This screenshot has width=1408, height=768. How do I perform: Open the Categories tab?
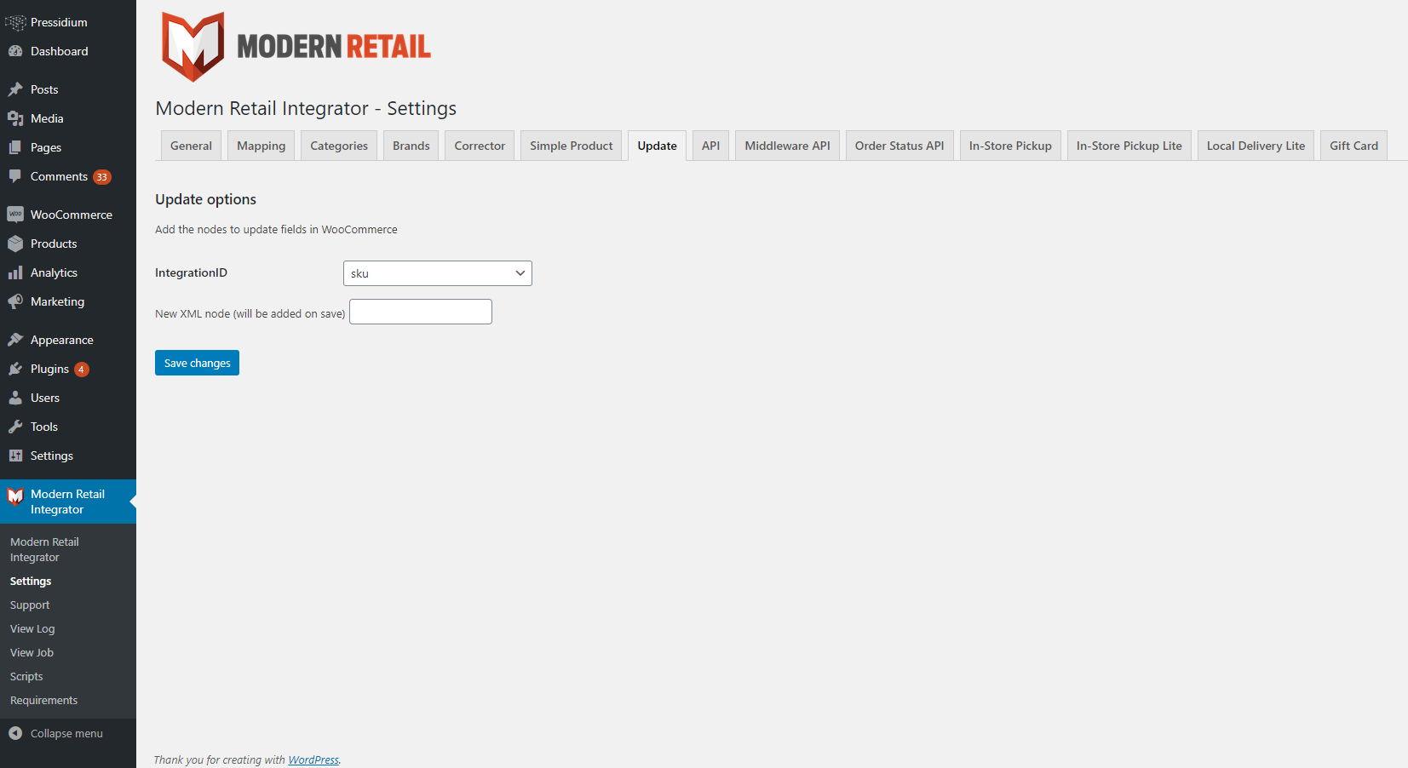pyautogui.click(x=339, y=146)
